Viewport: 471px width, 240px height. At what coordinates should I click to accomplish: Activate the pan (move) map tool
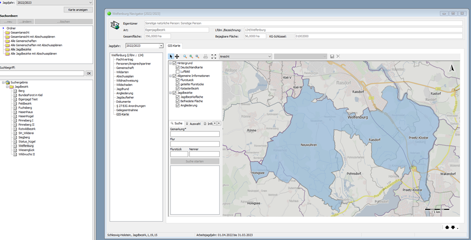(177, 57)
